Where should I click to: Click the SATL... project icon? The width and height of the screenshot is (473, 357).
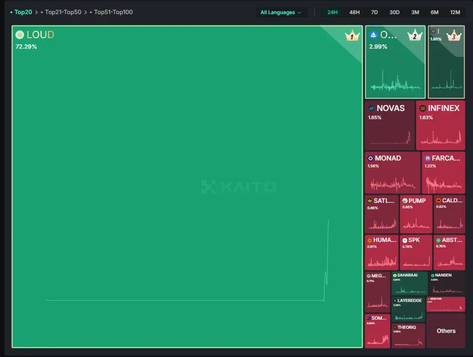(x=370, y=201)
